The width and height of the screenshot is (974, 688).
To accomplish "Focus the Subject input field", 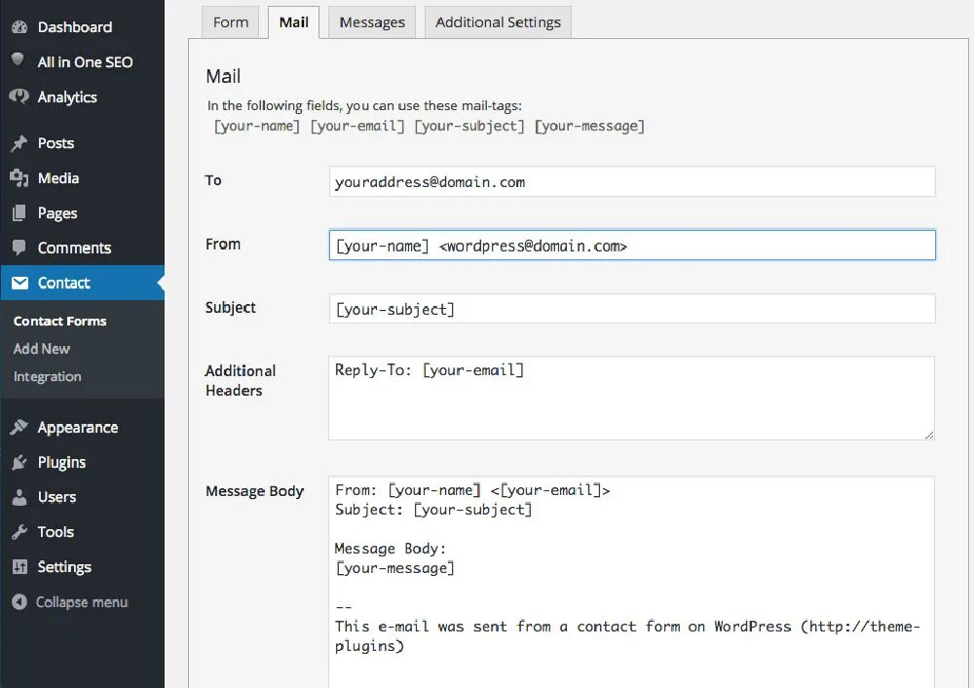I will tap(632, 309).
